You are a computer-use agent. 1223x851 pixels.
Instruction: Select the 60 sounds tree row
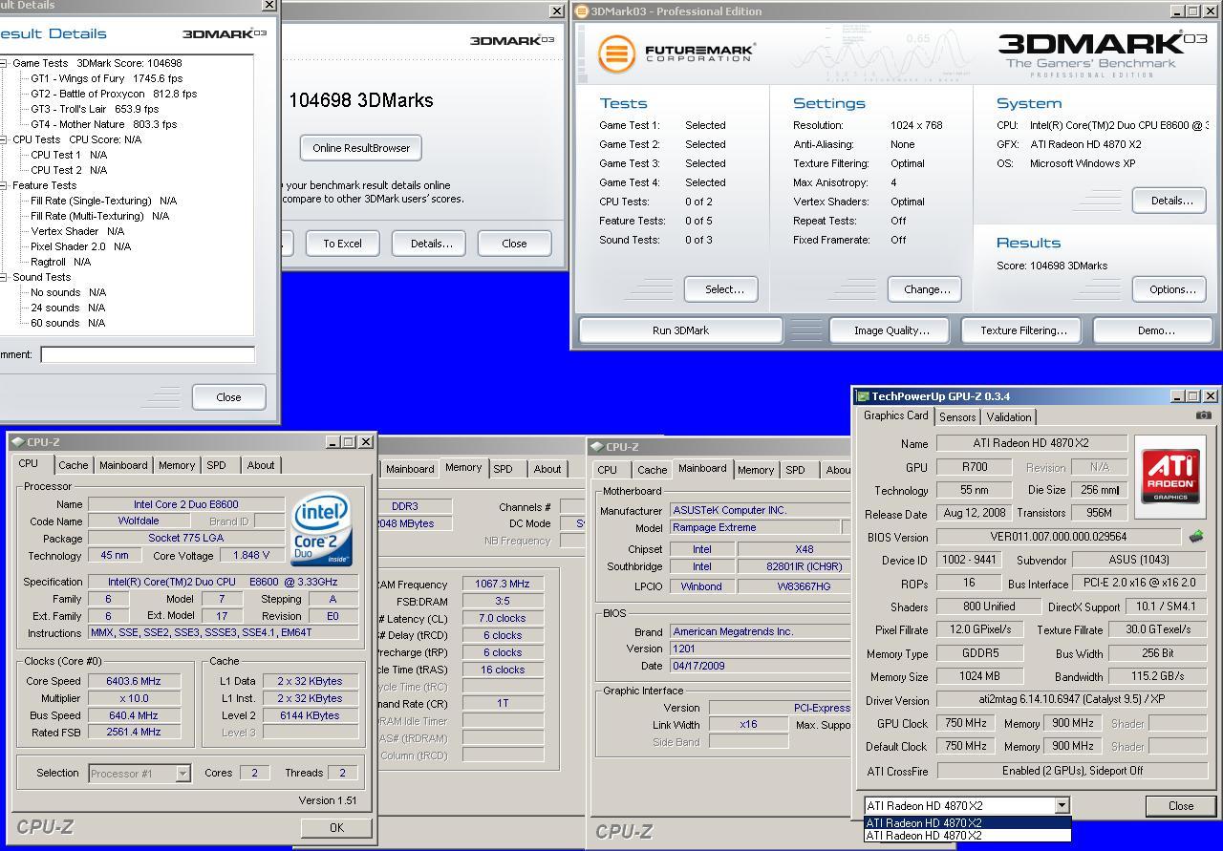point(68,323)
